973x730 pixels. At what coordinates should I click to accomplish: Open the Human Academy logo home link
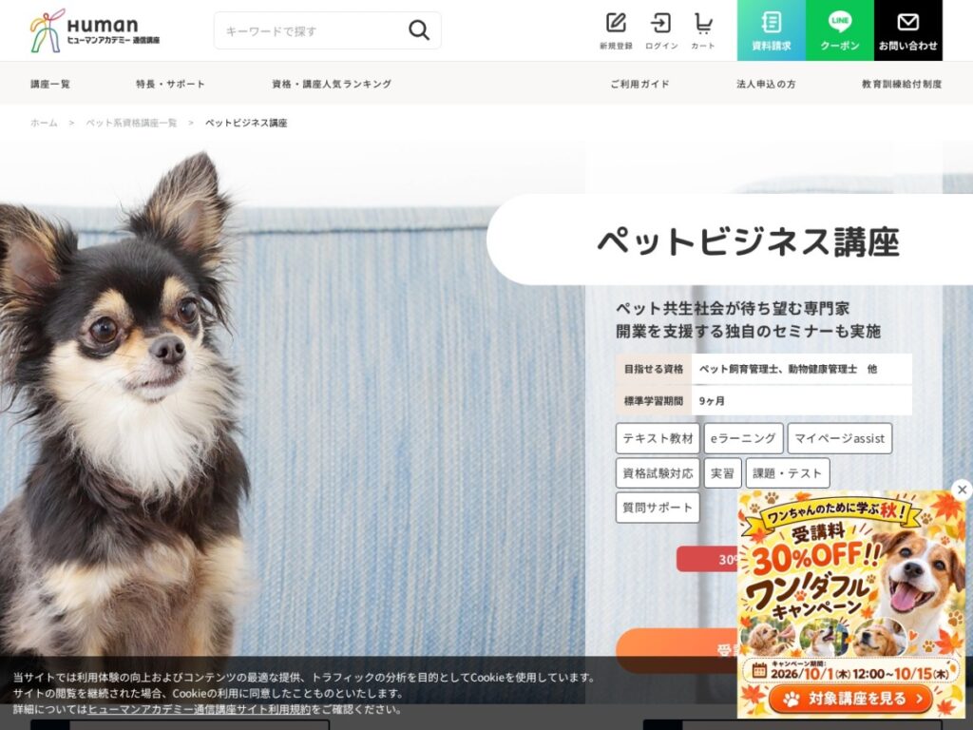click(x=95, y=31)
